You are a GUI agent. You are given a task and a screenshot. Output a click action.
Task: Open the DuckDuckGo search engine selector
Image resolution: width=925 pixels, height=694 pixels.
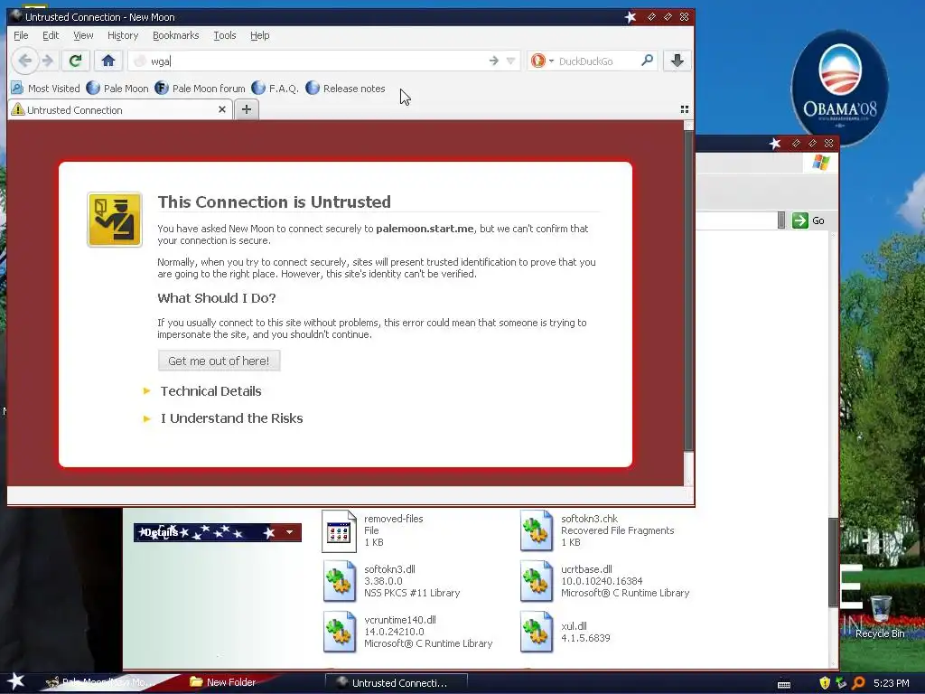pos(542,61)
